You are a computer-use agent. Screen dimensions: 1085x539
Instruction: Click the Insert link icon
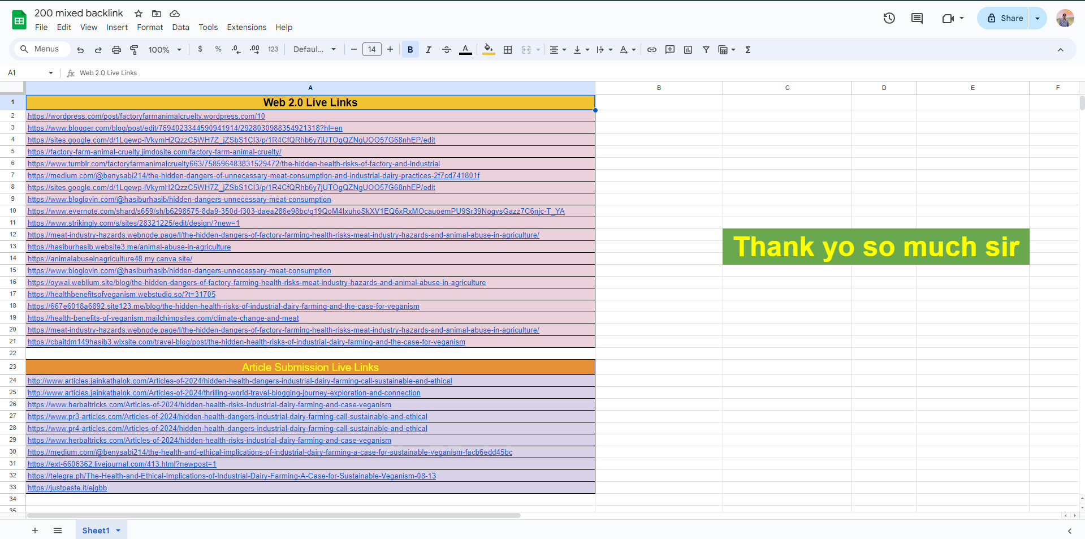[x=652, y=50]
